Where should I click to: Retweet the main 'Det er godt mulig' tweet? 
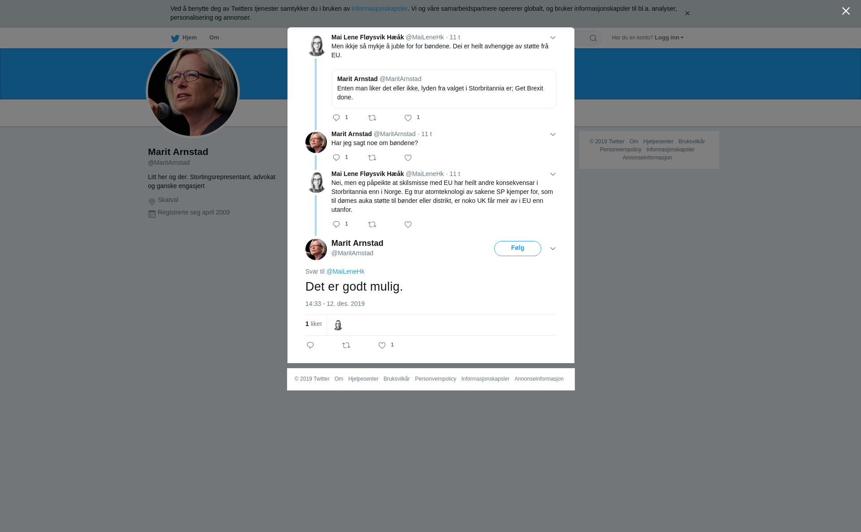(346, 345)
